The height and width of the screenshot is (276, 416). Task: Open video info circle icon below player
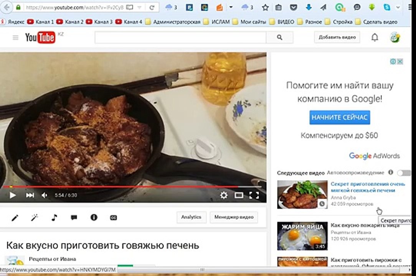(x=94, y=217)
